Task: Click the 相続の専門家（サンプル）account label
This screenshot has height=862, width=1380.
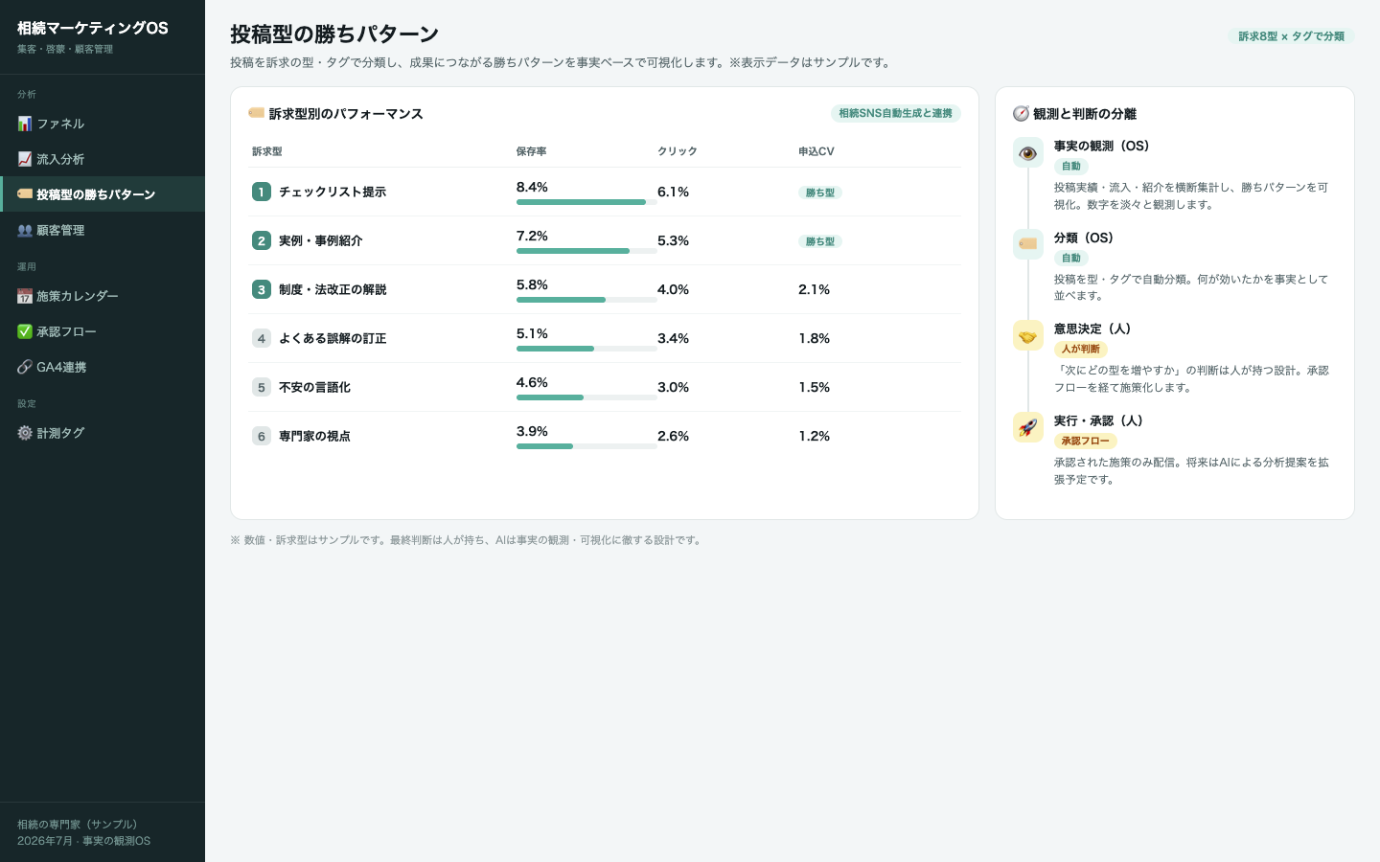Action: point(77,824)
